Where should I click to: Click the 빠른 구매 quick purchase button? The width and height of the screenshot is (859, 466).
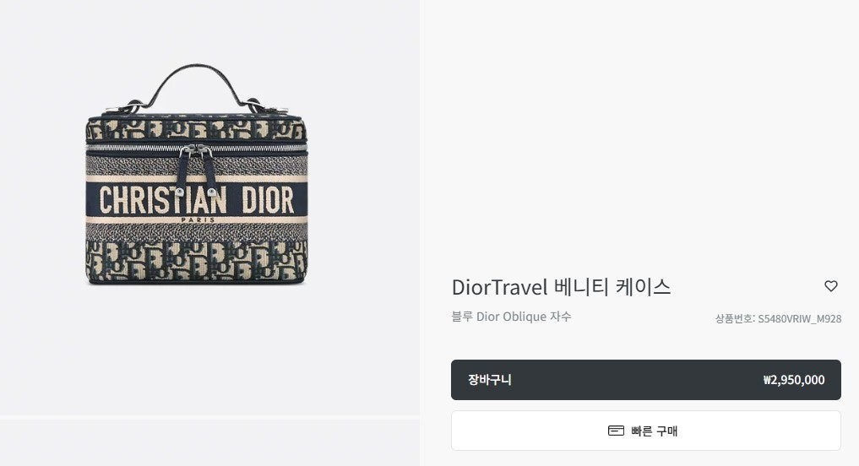646,431
